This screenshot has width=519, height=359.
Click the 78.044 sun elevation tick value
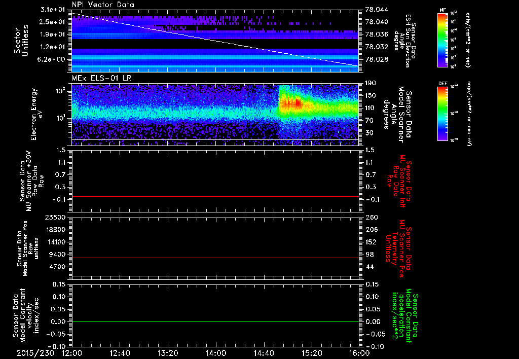coord(377,10)
